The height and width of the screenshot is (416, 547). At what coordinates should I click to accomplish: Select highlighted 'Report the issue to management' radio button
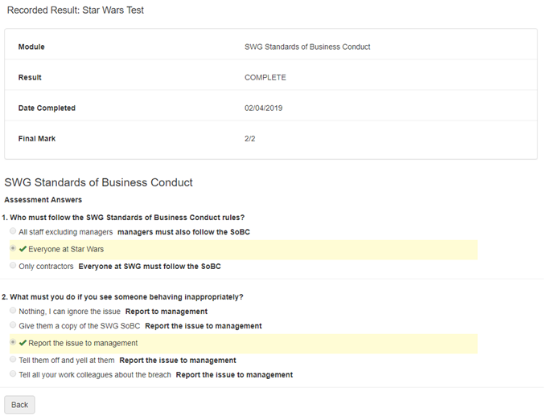pos(13,343)
